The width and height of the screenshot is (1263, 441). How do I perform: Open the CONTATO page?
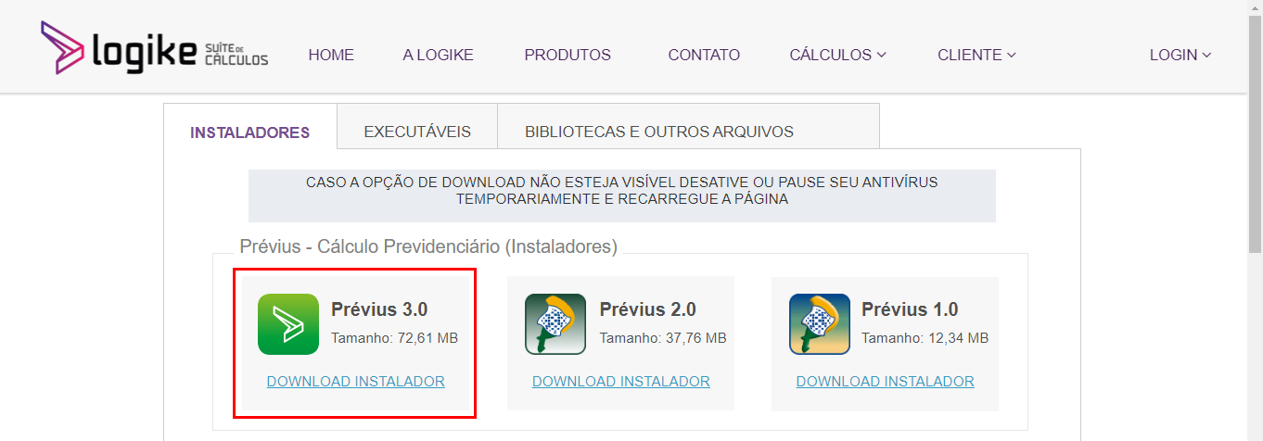tap(704, 55)
